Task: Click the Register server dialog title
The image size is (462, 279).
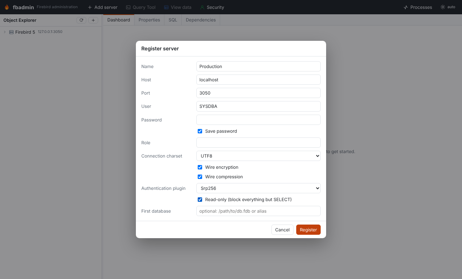Action: click(160, 48)
